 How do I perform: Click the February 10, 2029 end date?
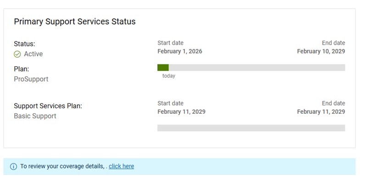click(x=321, y=51)
